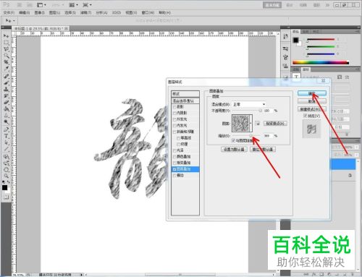Click the toolbox foreground color swatch
Screen dimensions: 362x277
click(x=4, y=187)
